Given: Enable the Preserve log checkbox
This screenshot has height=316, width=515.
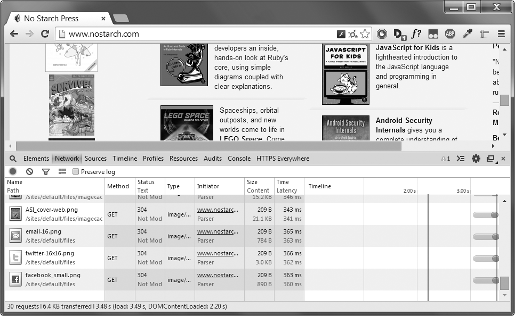Looking at the screenshot, I should 76,171.
